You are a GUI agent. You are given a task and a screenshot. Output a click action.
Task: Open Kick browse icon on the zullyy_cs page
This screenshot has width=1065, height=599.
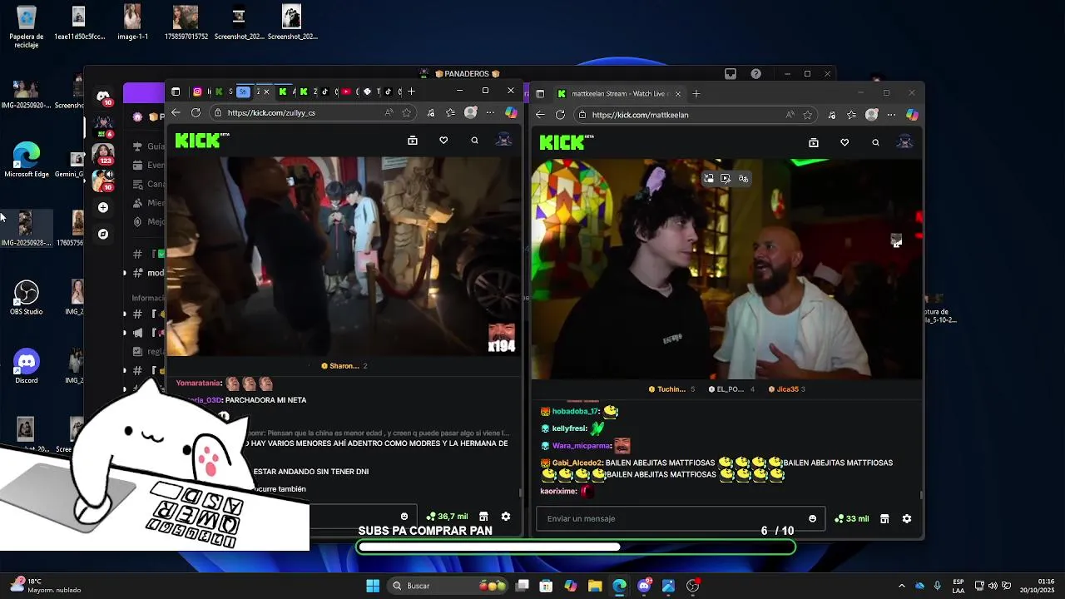coord(413,141)
